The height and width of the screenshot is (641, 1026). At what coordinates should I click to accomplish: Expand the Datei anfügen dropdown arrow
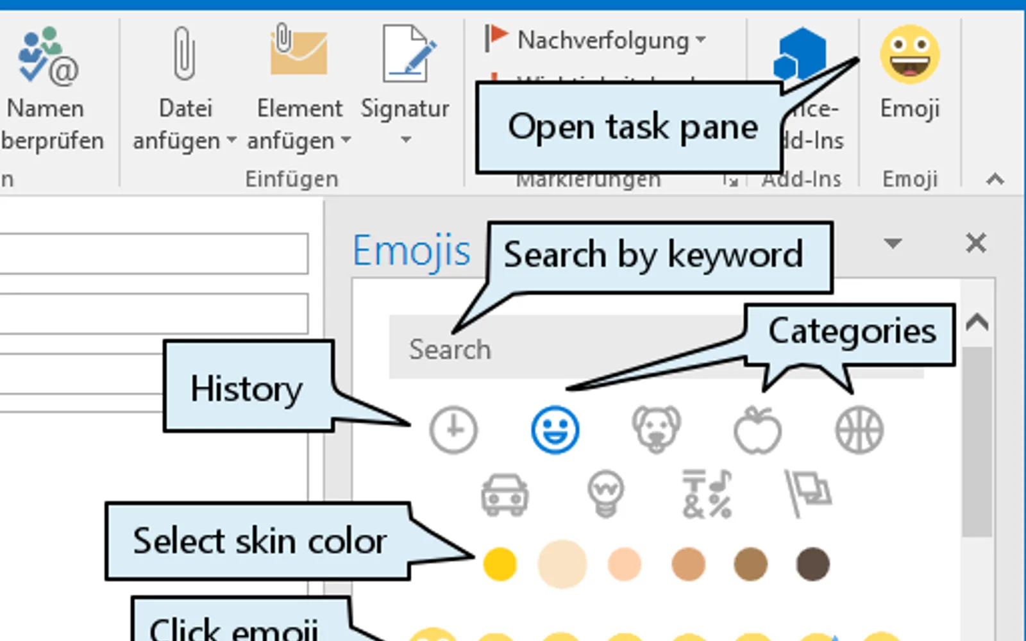231,139
